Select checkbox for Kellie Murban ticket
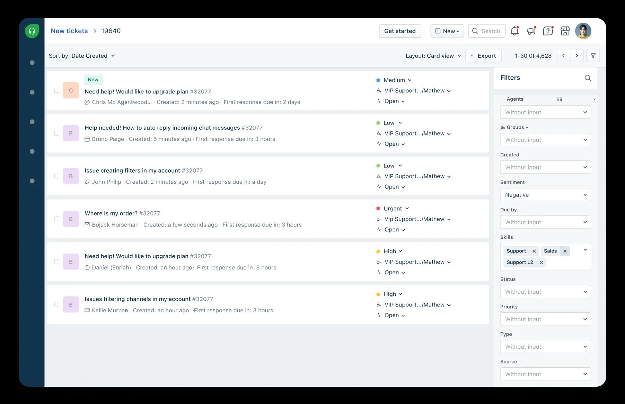The width and height of the screenshot is (625, 404). [57, 305]
